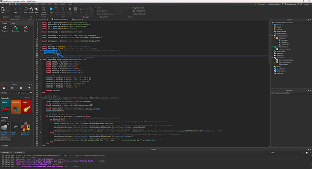Select the On Unhandled Exceptions option

[x=104, y=14]
